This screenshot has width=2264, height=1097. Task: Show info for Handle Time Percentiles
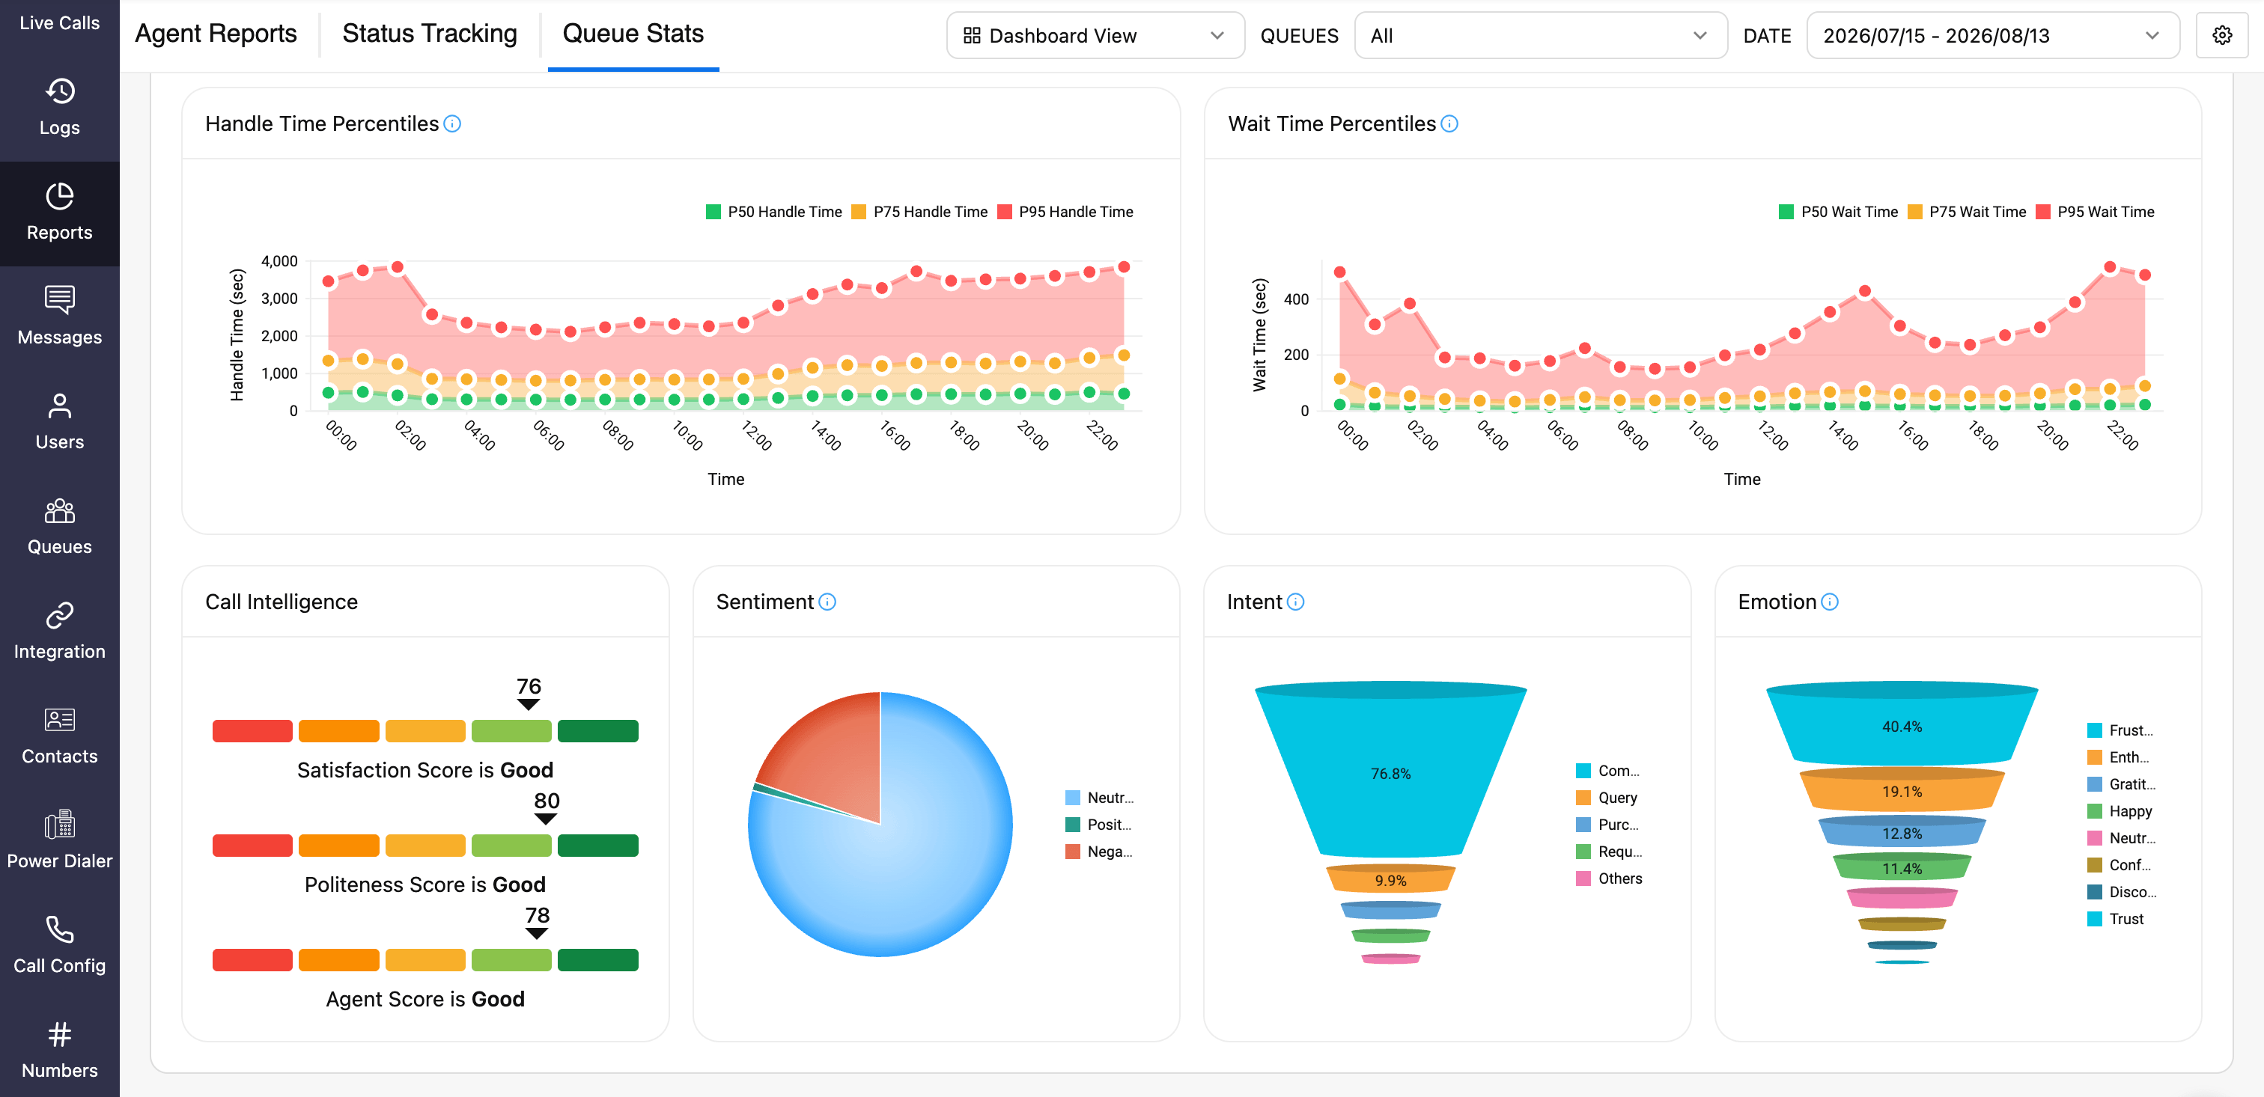click(453, 123)
